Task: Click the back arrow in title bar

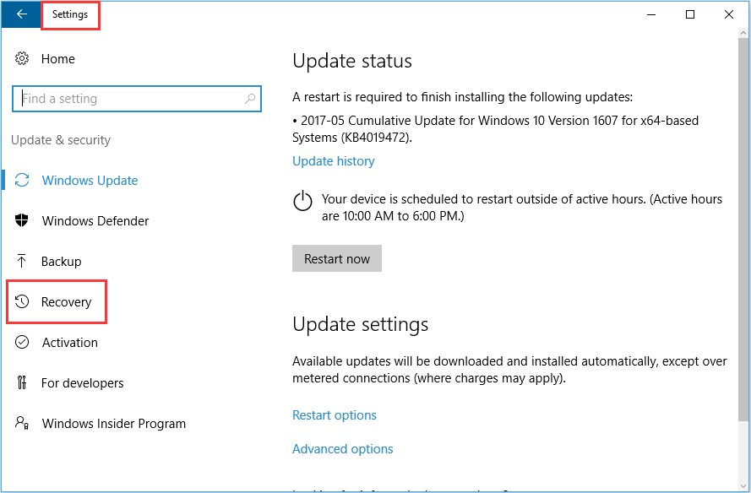Action: pos(21,14)
